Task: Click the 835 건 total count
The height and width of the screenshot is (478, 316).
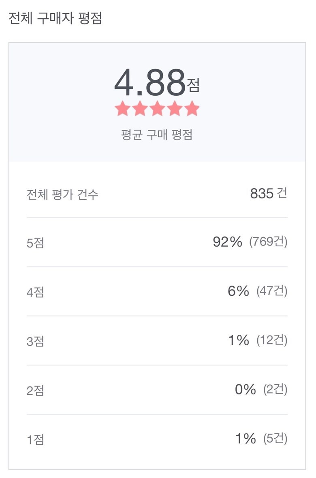Action: [x=268, y=194]
